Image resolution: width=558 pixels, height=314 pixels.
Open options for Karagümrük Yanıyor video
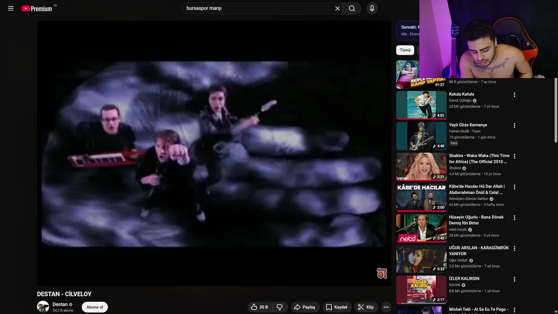(514, 248)
